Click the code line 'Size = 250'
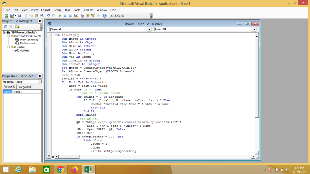The image size is (310, 174). click(71, 75)
